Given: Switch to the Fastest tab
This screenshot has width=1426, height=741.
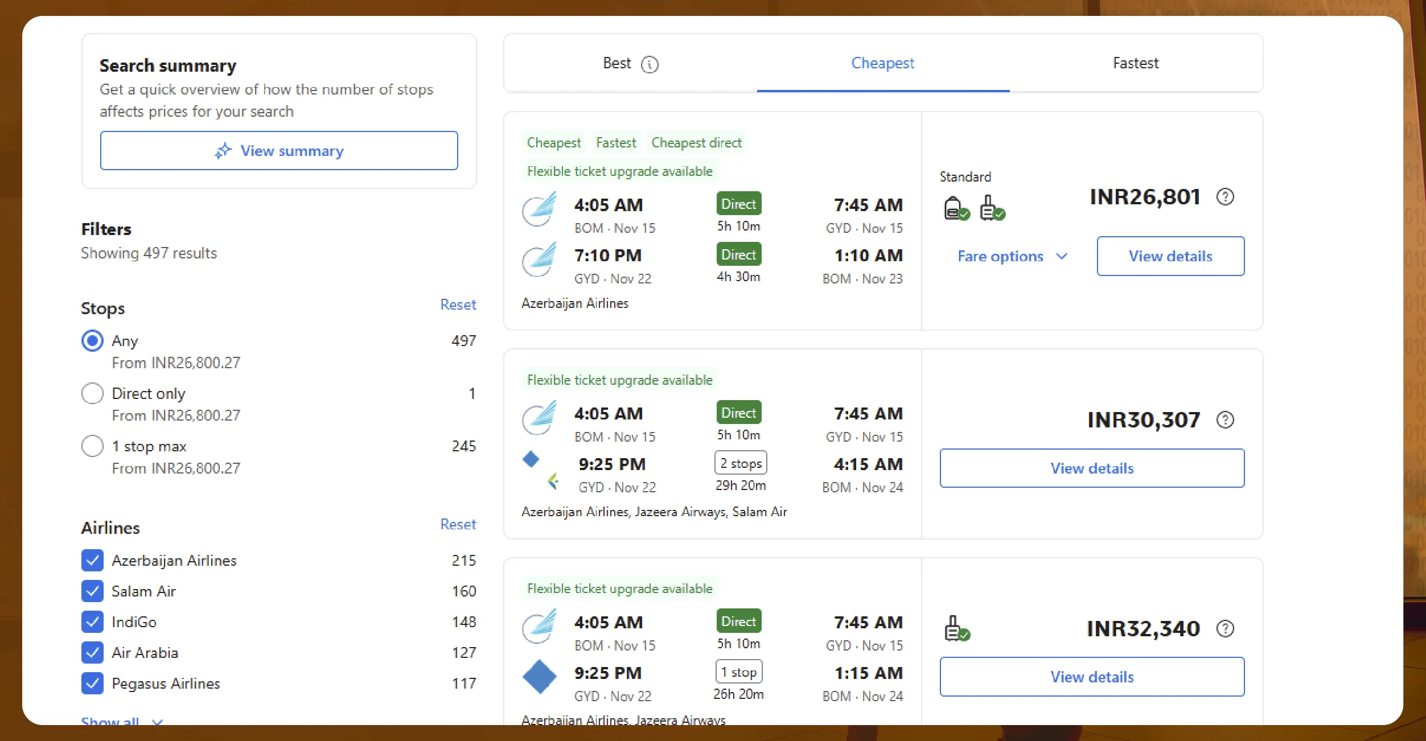Looking at the screenshot, I should (1135, 63).
